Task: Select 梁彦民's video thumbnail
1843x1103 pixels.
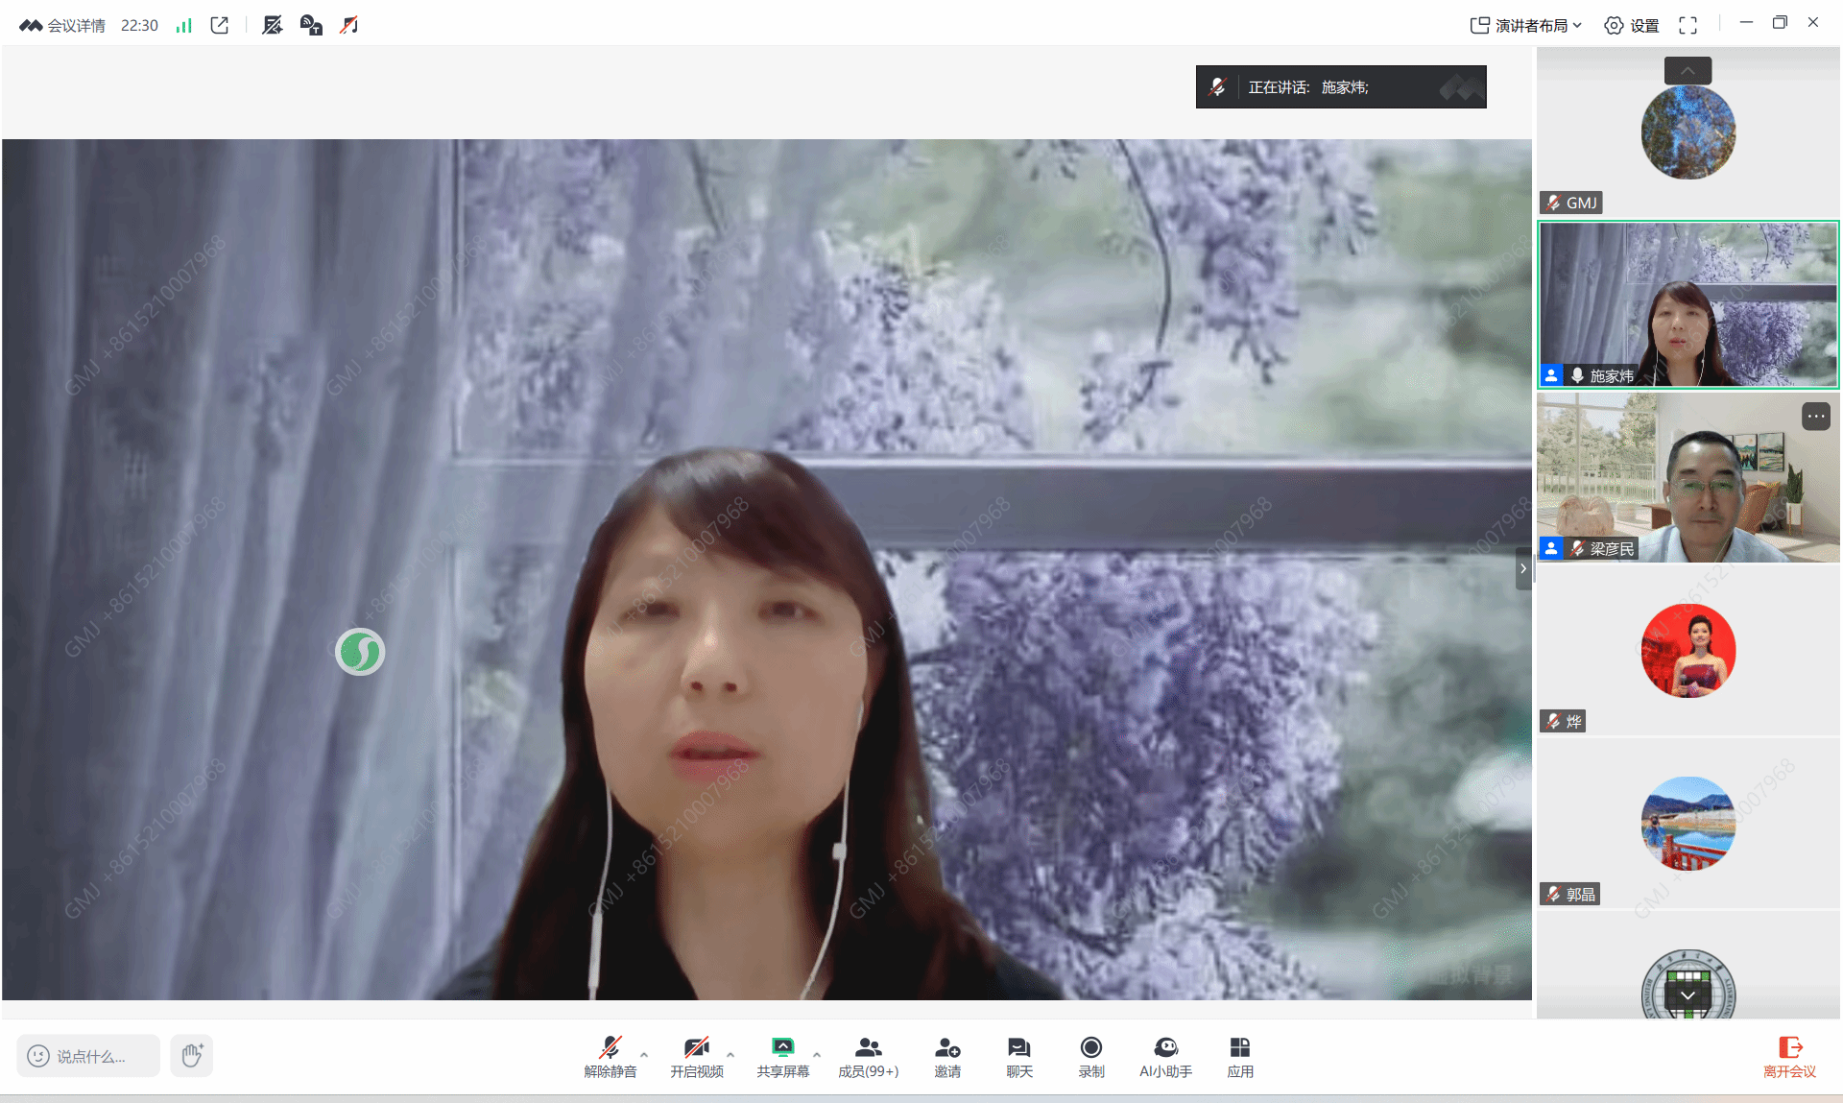Action: [x=1687, y=477]
